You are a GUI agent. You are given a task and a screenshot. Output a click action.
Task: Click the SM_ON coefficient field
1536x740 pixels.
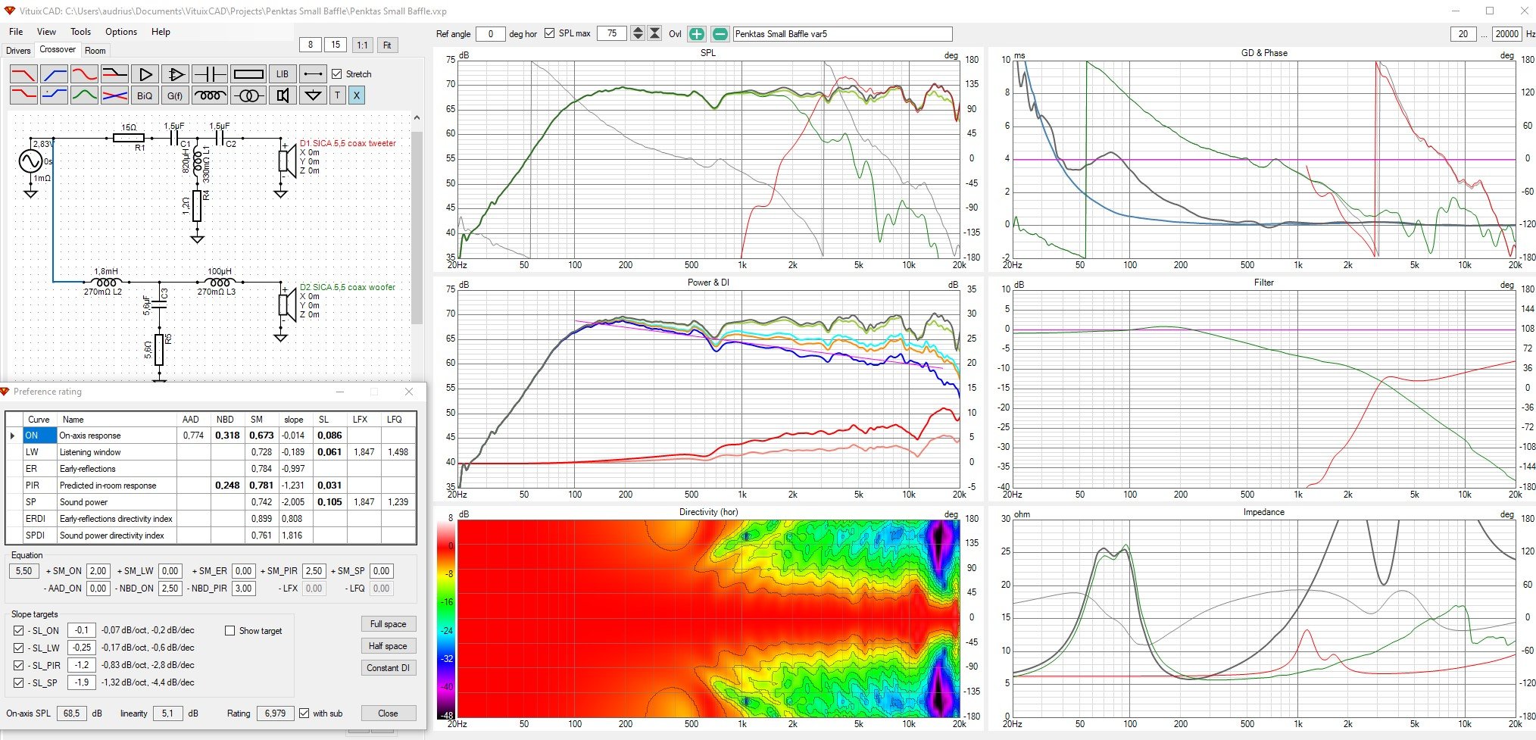click(98, 571)
